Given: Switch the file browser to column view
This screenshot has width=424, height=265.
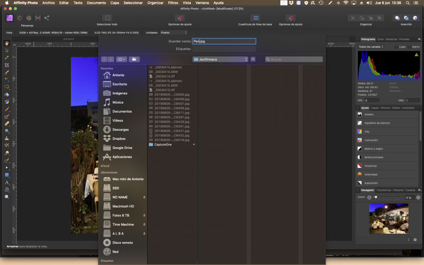Looking at the screenshot, I should [x=121, y=59].
